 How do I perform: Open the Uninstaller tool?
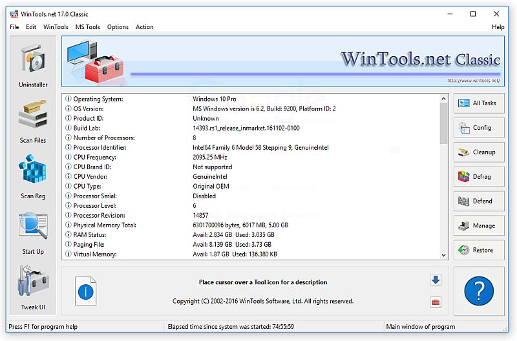pyautogui.click(x=33, y=65)
